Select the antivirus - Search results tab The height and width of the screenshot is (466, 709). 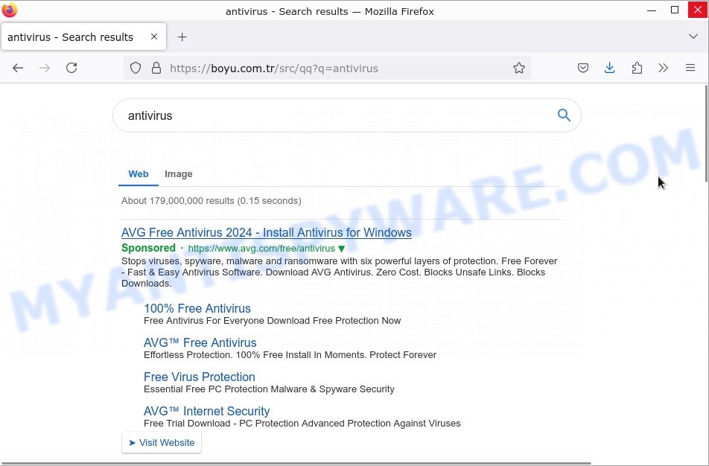83,36
